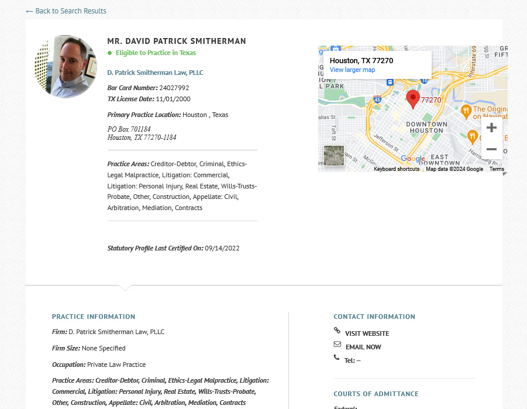Viewport: 527px width, 409px height.
Task: Click the Interstate 45 shield on map
Action: coord(377,99)
